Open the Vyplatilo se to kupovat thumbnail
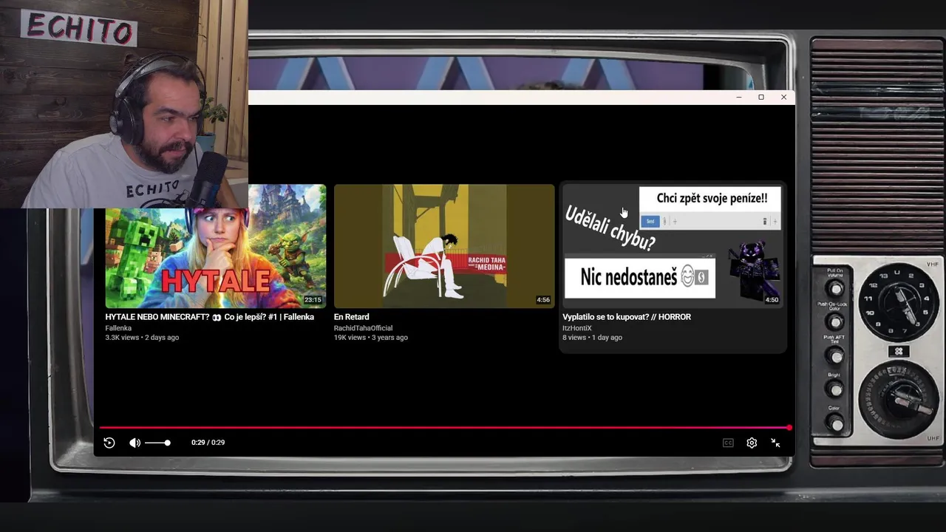 point(673,246)
